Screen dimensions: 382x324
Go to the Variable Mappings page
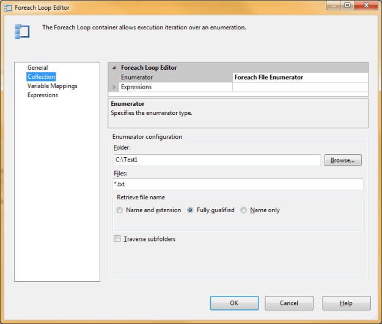click(x=52, y=86)
